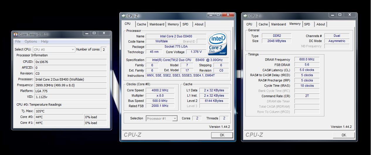This screenshot has width=371, height=155.
Task: Click the Code Name value Wolfdale
Action: (x=162, y=41)
